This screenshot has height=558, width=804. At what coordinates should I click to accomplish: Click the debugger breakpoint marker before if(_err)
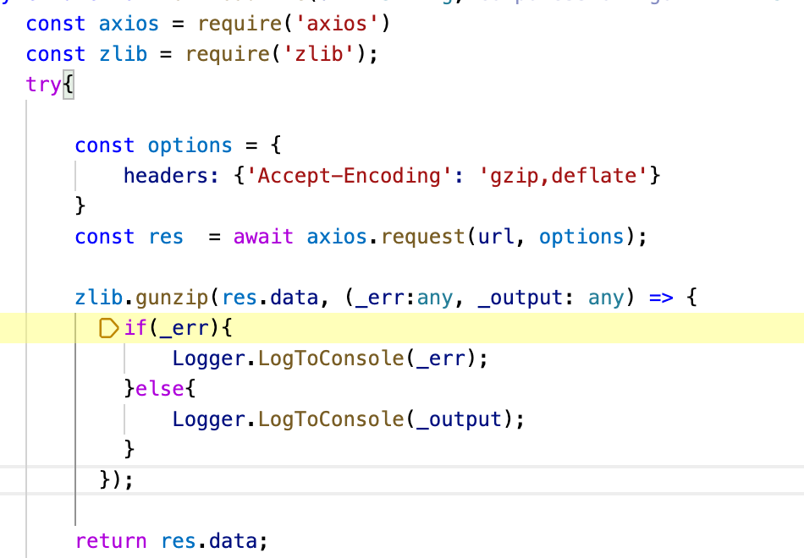pyautogui.click(x=108, y=328)
